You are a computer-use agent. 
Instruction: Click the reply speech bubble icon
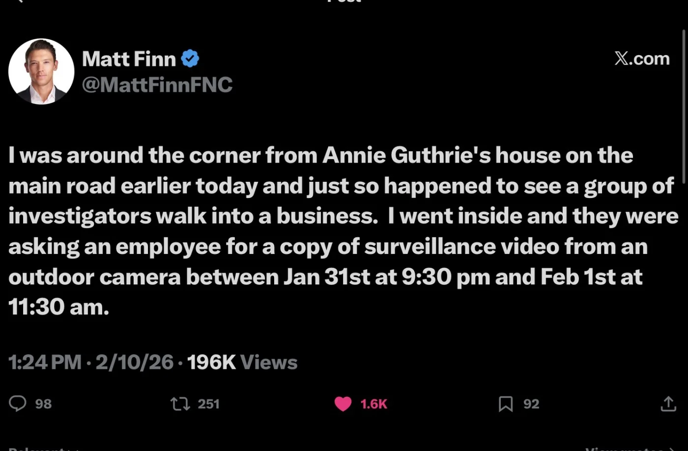pyautogui.click(x=18, y=404)
